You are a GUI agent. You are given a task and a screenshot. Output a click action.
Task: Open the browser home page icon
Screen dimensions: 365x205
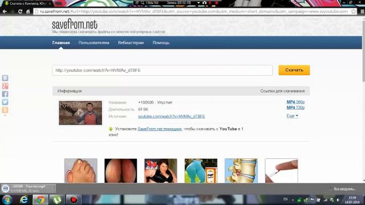28,11
